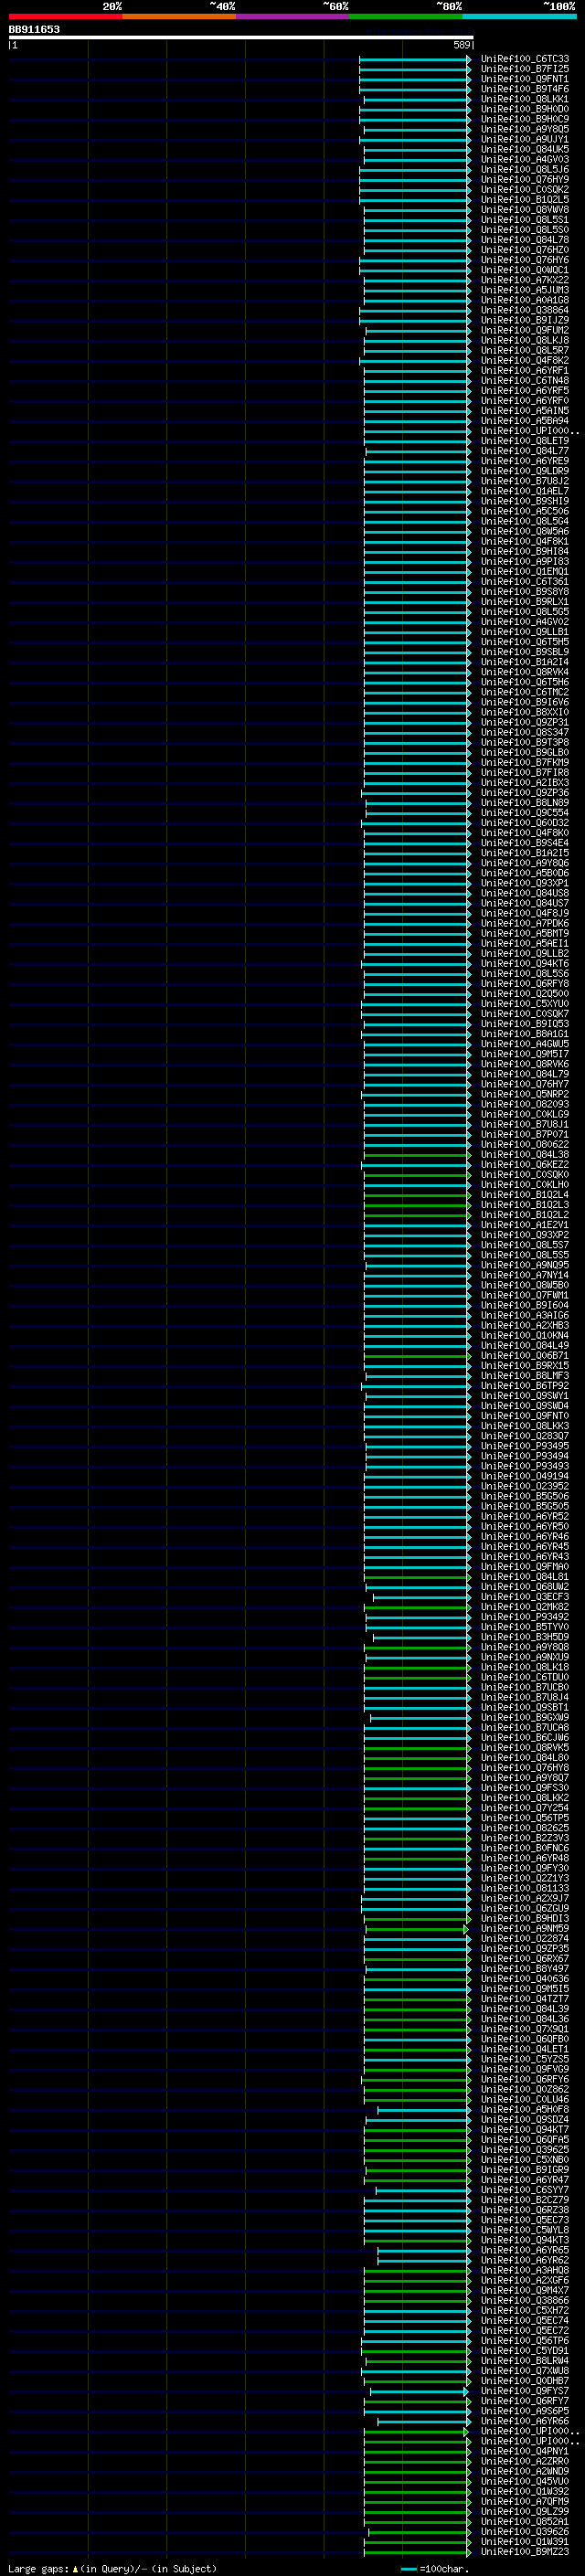Select hit label UniRef100_A7NY14
The image size is (585, 2576).
point(525,1275)
